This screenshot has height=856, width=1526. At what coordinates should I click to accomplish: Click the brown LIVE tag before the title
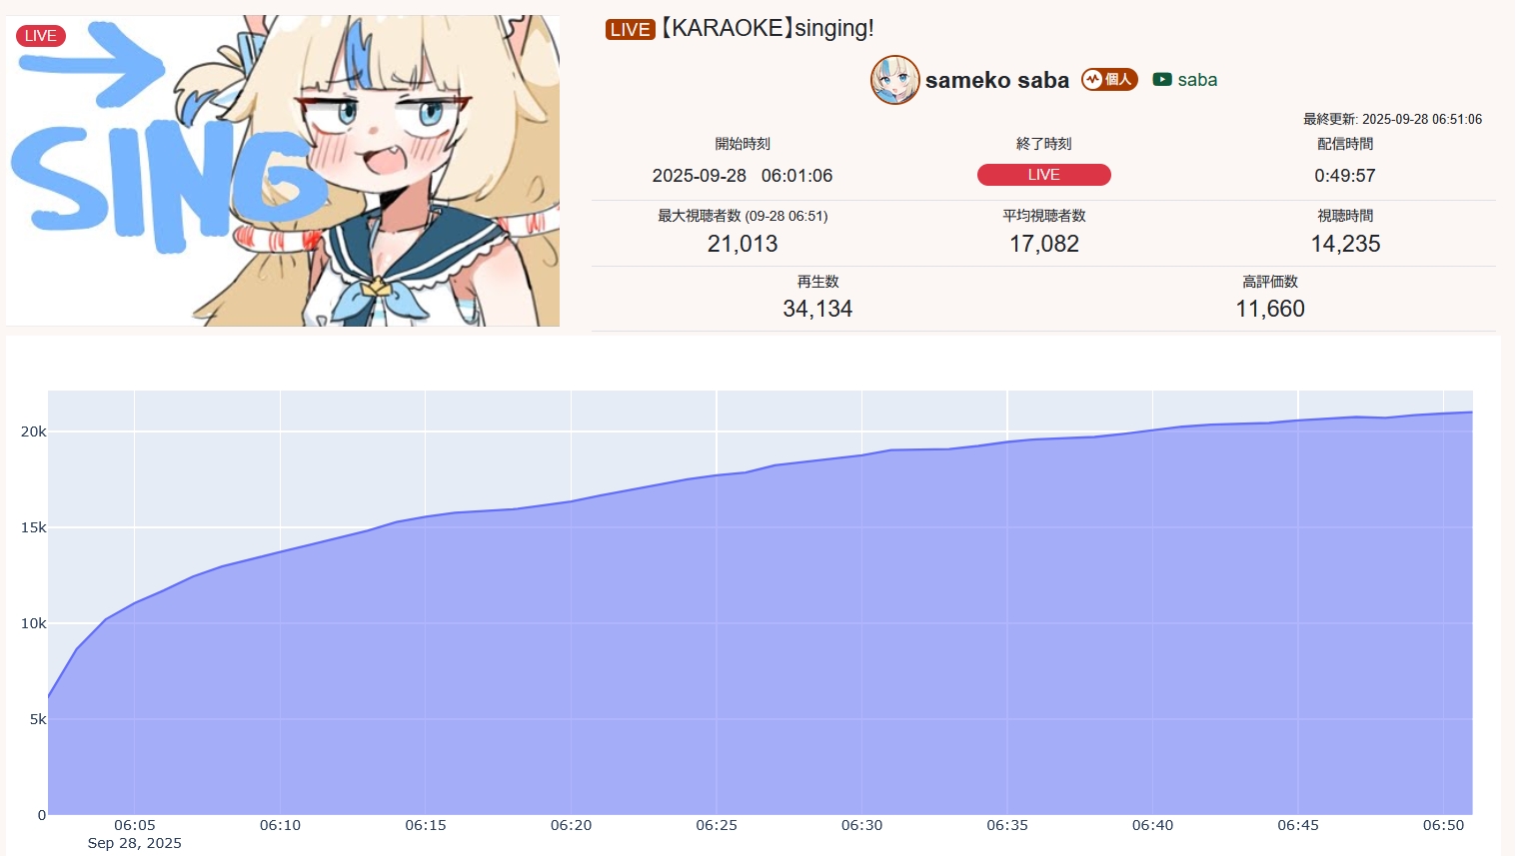coord(630,29)
